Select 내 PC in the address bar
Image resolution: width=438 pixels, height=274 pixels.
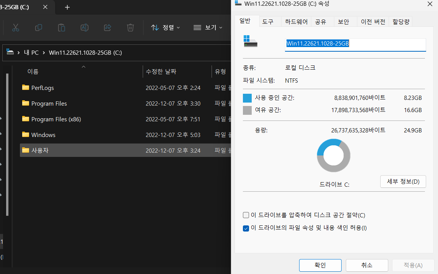31,53
